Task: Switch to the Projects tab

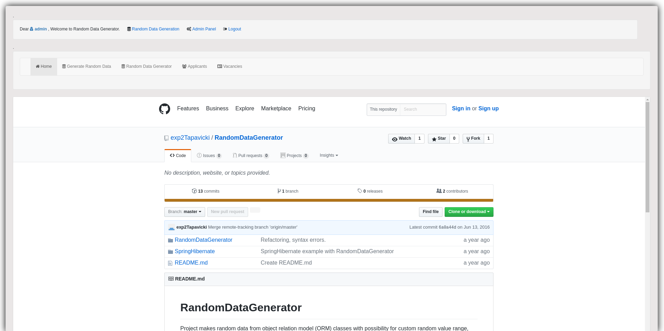Action: (295, 156)
